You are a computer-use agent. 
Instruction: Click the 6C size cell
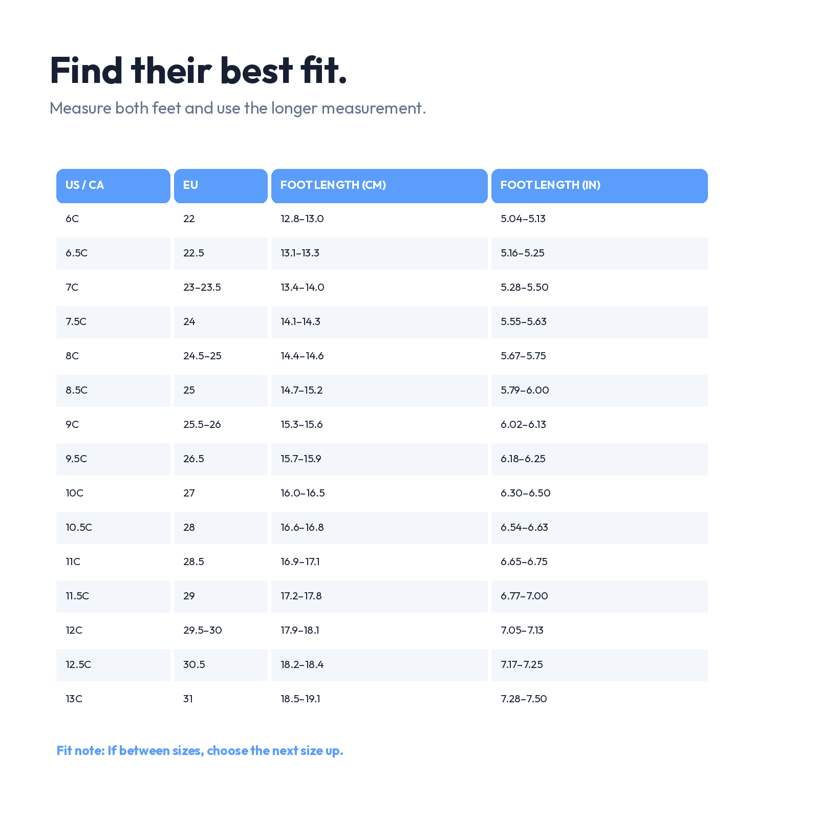(x=113, y=219)
